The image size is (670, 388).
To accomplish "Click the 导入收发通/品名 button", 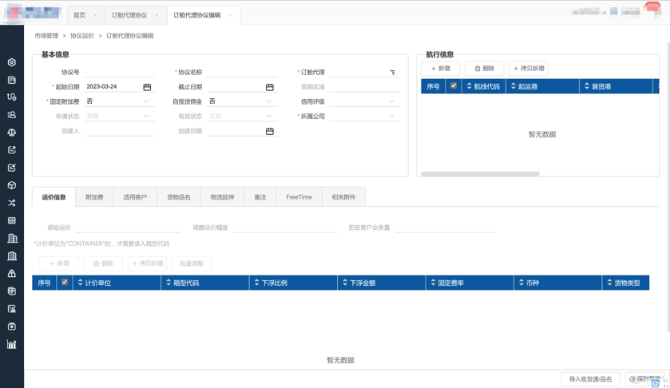I will [590, 379].
